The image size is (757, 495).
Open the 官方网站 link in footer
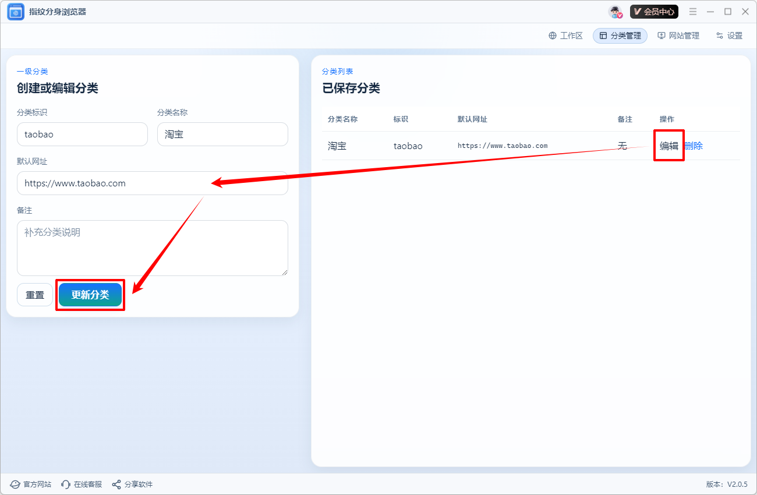pos(31,485)
